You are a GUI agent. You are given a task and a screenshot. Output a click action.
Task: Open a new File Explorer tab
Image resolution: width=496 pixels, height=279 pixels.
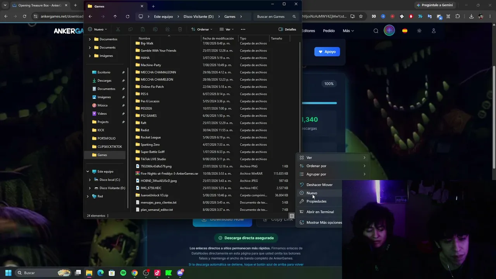coord(153,6)
